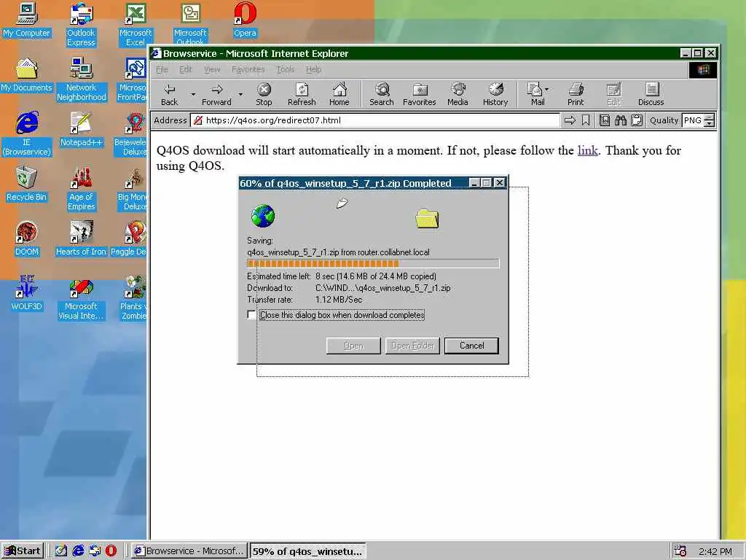
Task: Click the Open Folder button
Action: point(412,346)
